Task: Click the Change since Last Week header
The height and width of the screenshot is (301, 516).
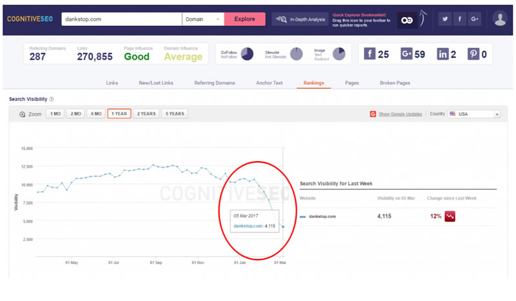Action: click(x=451, y=198)
